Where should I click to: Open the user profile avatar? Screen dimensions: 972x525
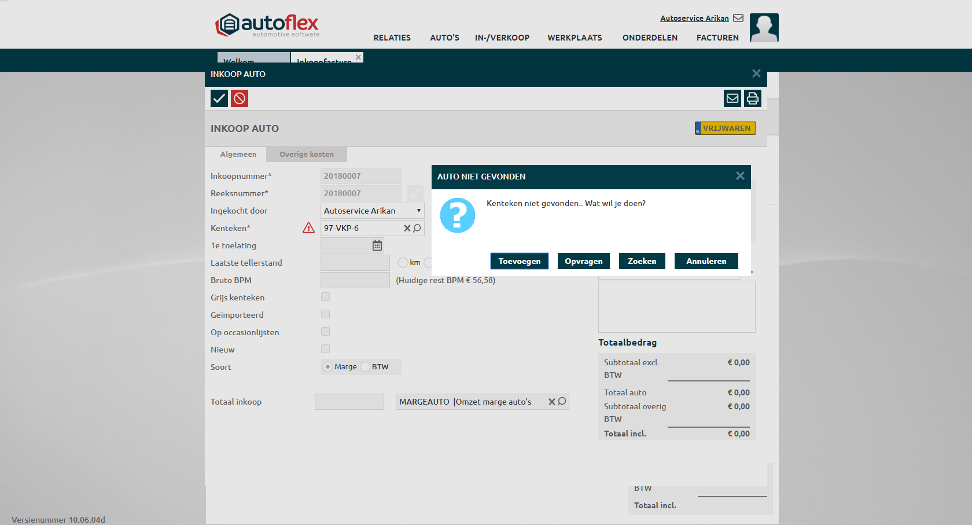click(764, 28)
